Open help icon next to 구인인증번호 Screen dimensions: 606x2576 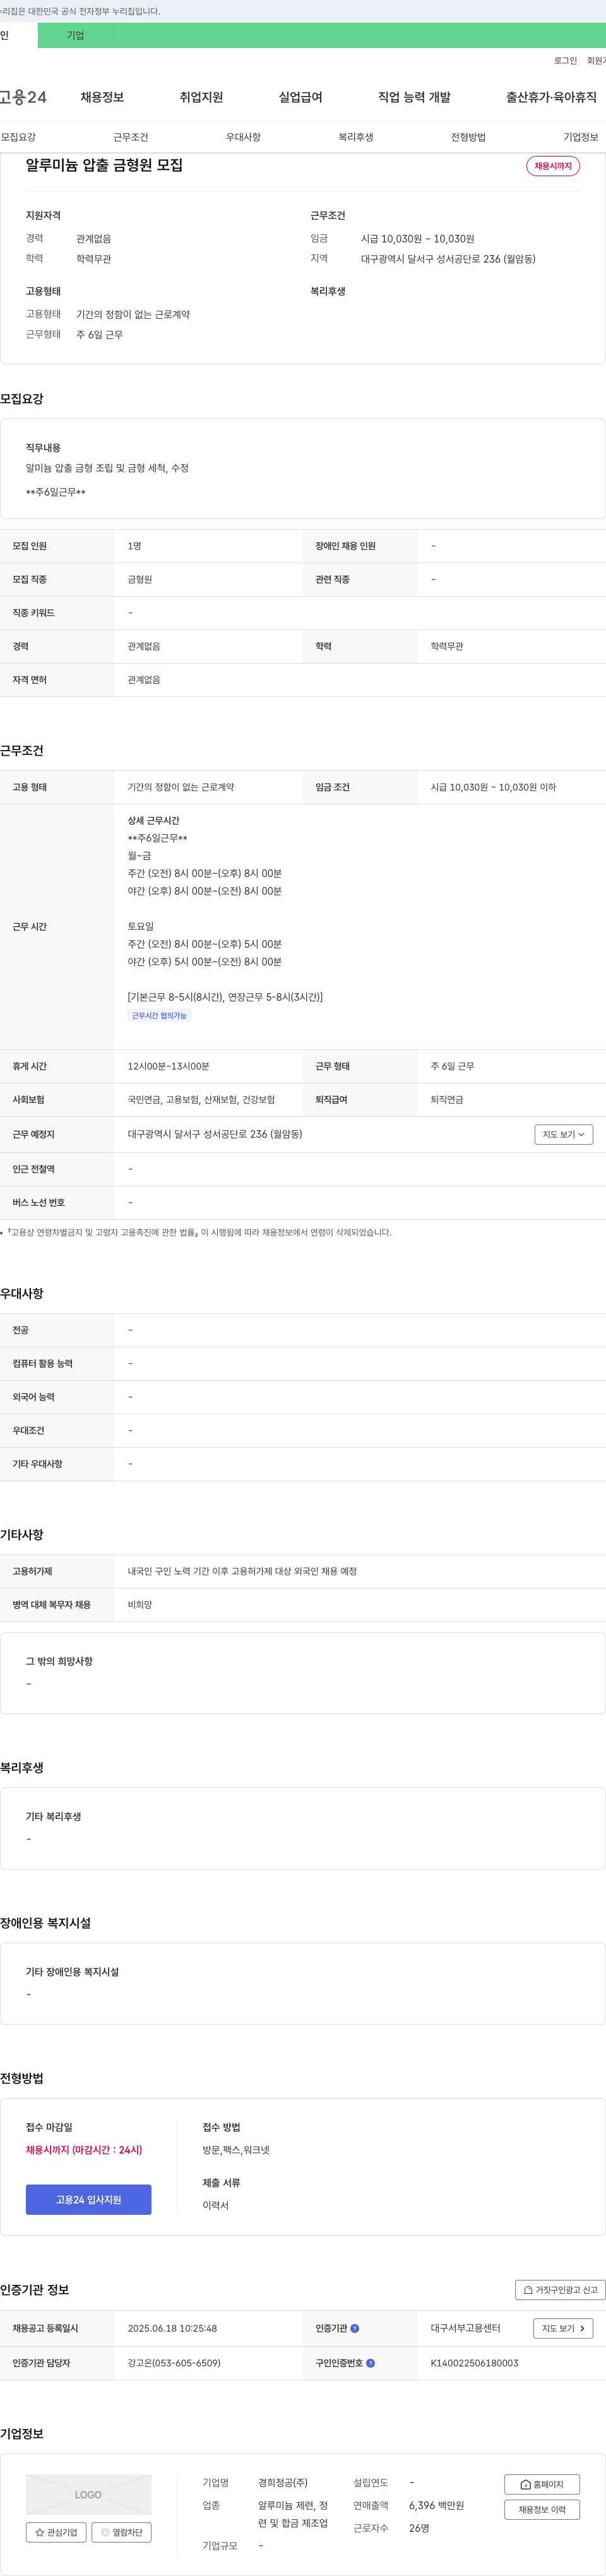pos(371,2363)
